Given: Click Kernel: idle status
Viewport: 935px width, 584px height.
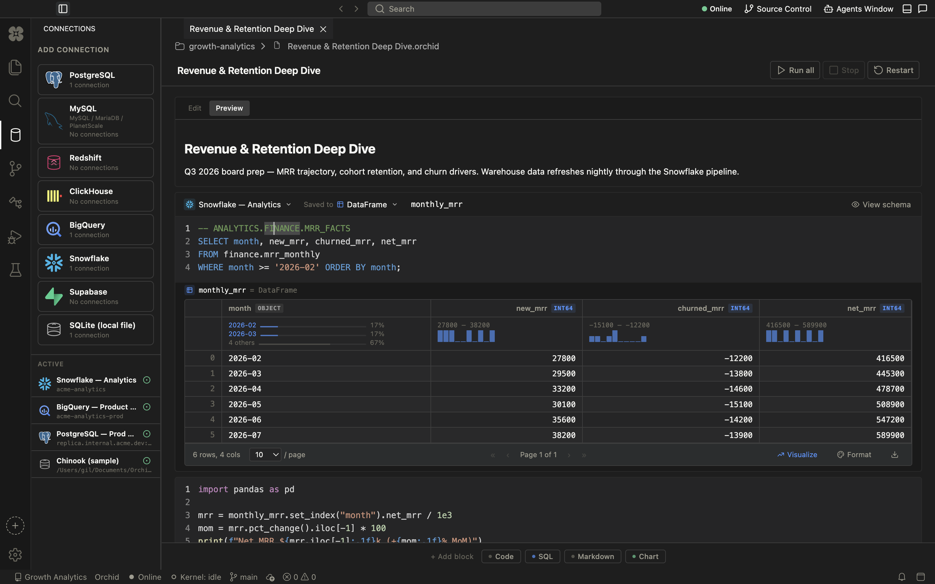Looking at the screenshot, I should 196,577.
